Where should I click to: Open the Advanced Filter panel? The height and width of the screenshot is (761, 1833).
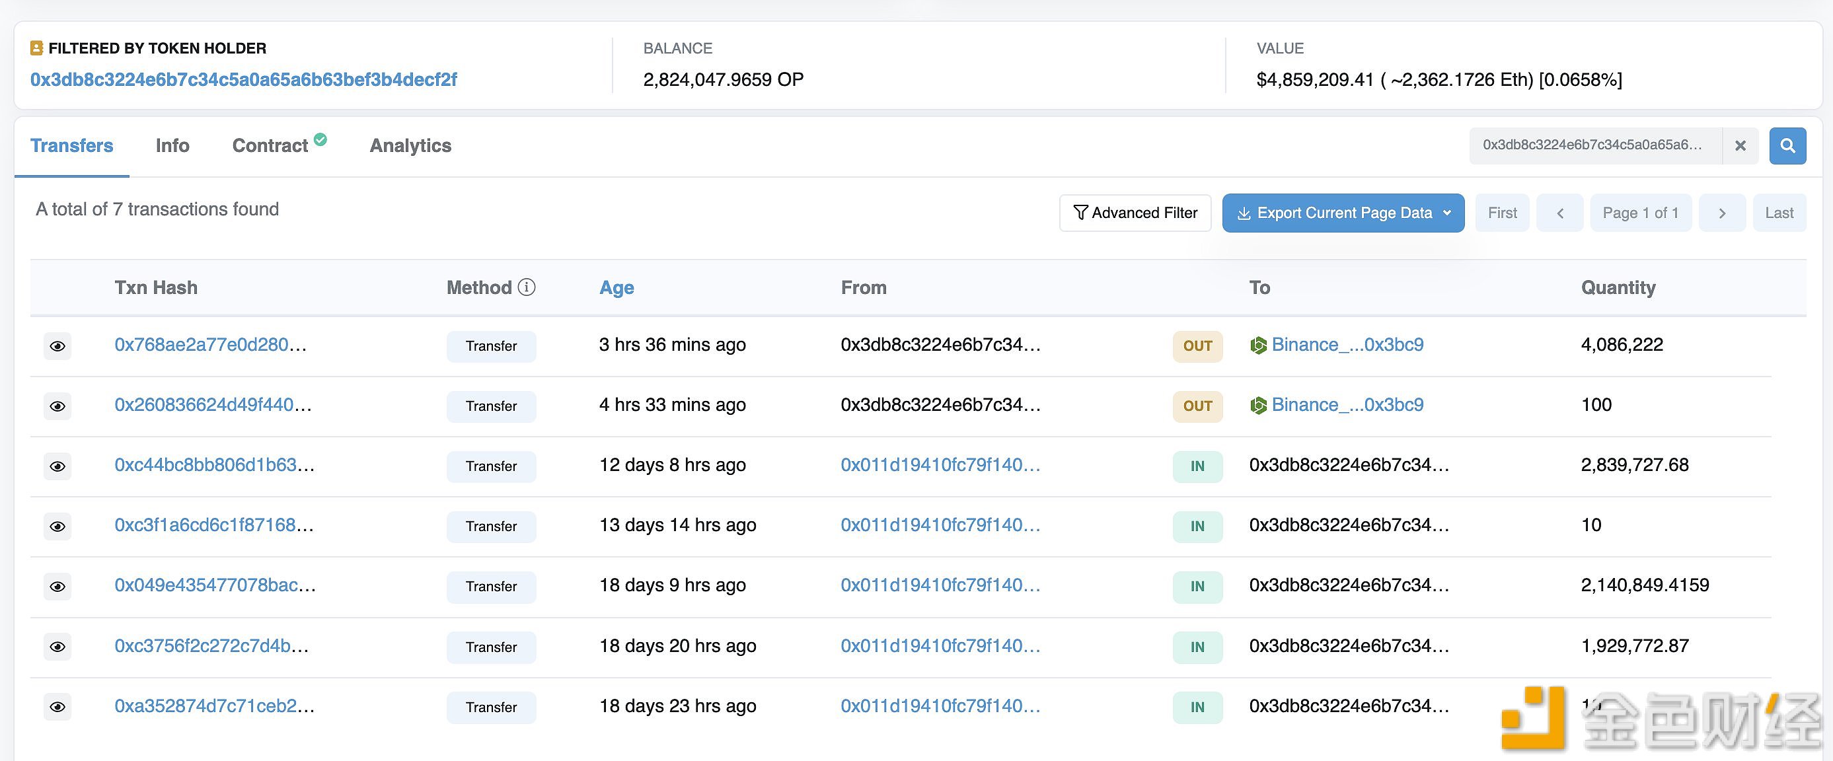(1135, 213)
